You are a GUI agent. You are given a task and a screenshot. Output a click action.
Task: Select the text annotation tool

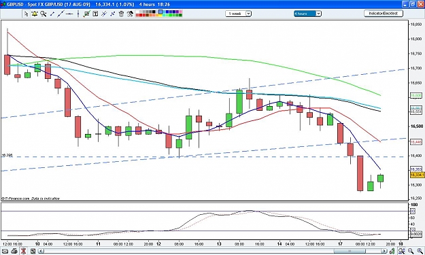(x=95, y=14)
